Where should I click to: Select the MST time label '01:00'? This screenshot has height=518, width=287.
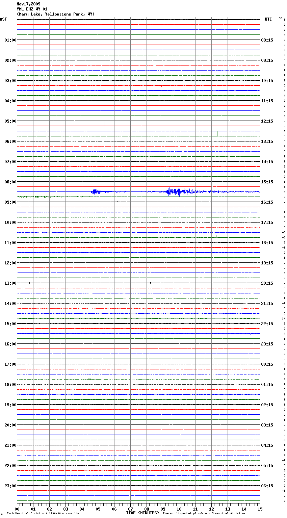[10, 40]
